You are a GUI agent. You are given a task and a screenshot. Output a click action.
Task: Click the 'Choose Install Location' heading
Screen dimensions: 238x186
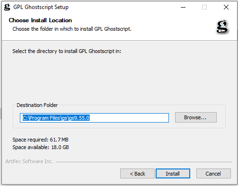pyautogui.click(x=40, y=20)
